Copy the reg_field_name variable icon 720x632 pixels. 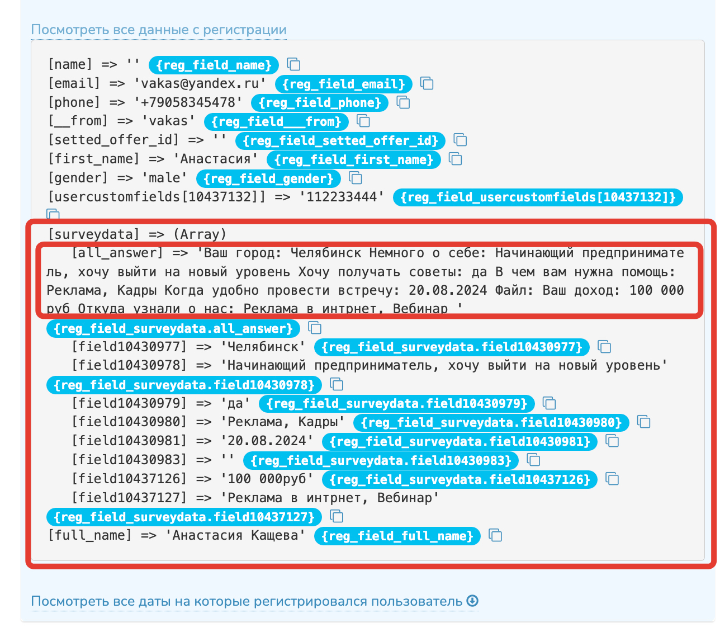point(293,65)
